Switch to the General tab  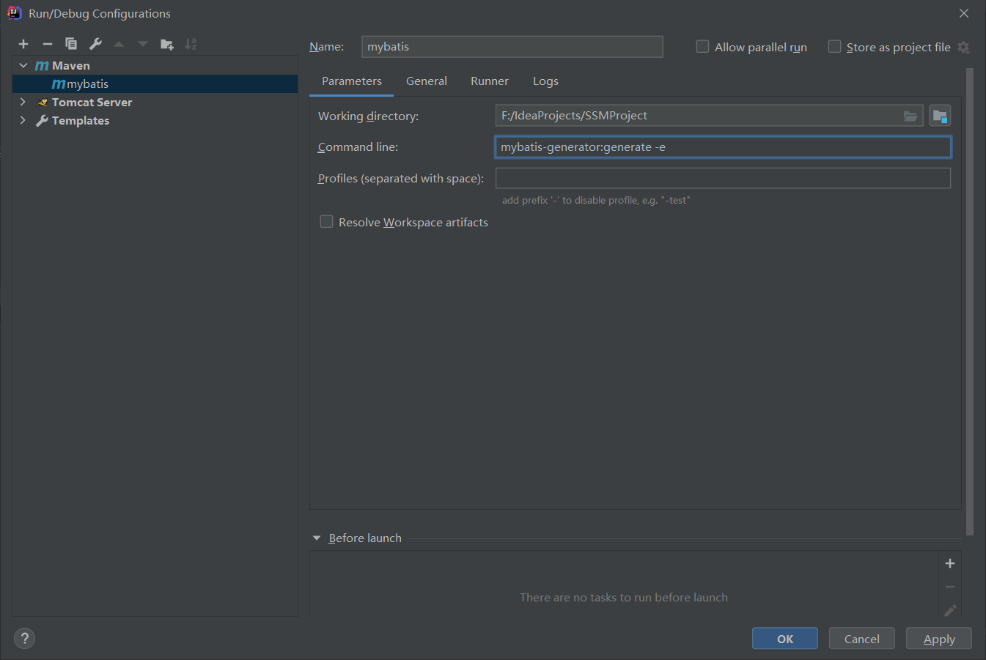(x=426, y=81)
